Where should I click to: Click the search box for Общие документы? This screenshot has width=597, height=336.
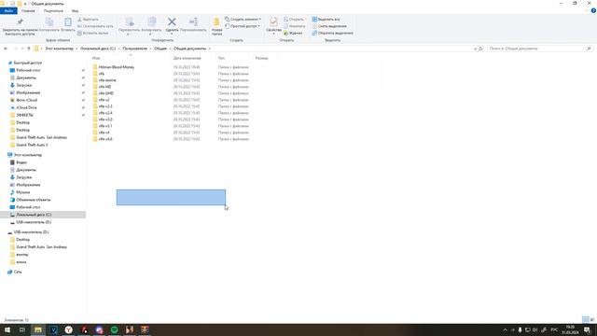pyautogui.click(x=540, y=49)
